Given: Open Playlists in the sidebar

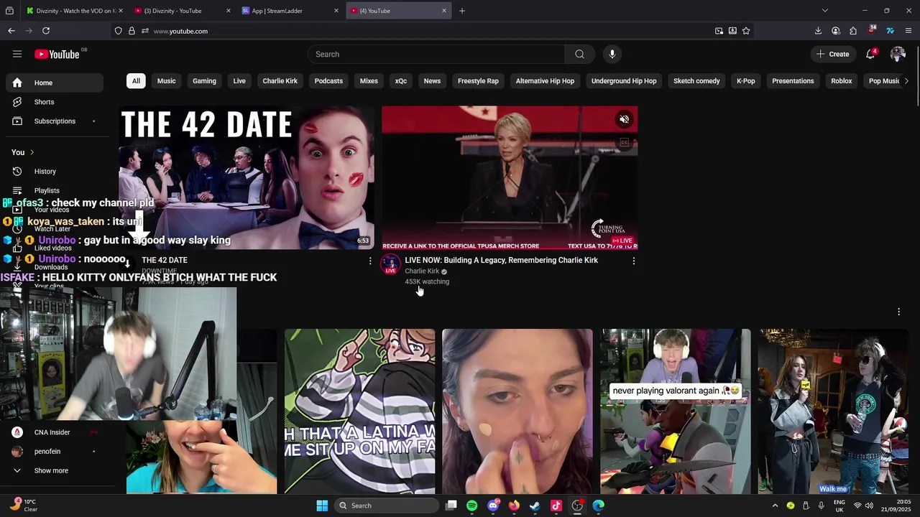Looking at the screenshot, I should click(55, 190).
